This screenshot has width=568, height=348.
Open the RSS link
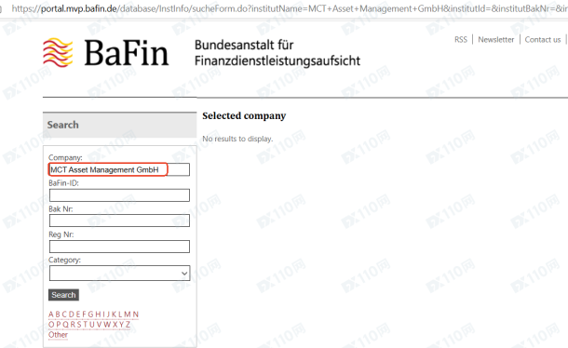[x=461, y=39]
